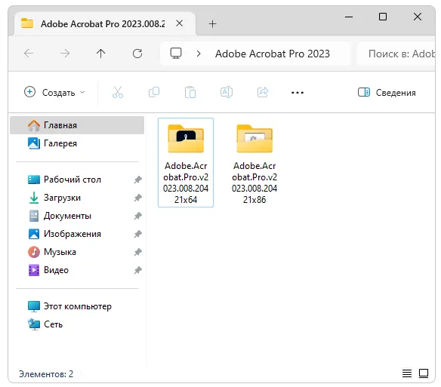Focus the search box Поиск
Image resolution: width=441 pixels, height=387 pixels.
[x=396, y=54]
